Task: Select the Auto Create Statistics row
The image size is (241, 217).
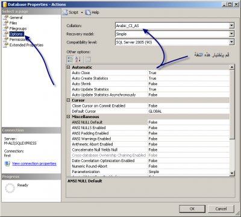Action: click(x=150, y=78)
